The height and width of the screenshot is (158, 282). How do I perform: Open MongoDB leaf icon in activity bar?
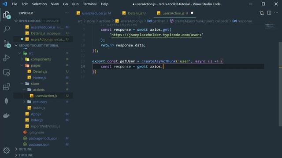pyautogui.click(x=7, y=101)
